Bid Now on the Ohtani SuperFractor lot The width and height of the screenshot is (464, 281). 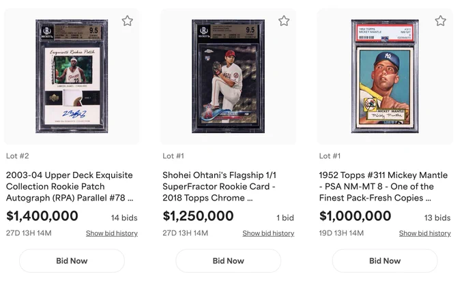[x=229, y=261]
